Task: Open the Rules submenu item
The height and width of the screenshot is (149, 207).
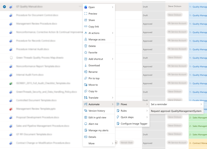Action: (x=124, y=111)
